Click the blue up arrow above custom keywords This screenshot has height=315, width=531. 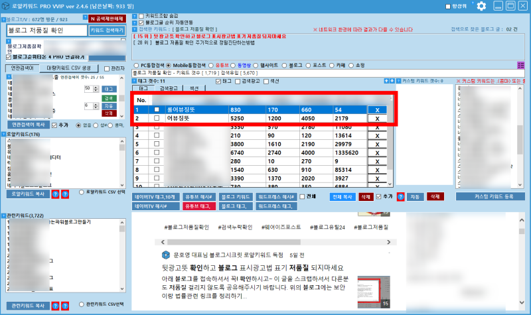coord(387,81)
